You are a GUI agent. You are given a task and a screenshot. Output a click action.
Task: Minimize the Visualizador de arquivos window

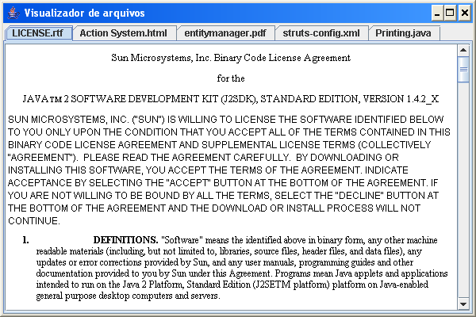click(x=436, y=13)
